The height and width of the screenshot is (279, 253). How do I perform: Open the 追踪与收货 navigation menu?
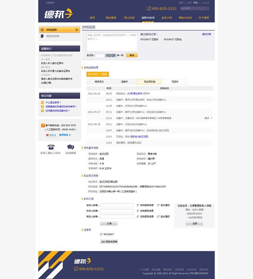click(148, 18)
